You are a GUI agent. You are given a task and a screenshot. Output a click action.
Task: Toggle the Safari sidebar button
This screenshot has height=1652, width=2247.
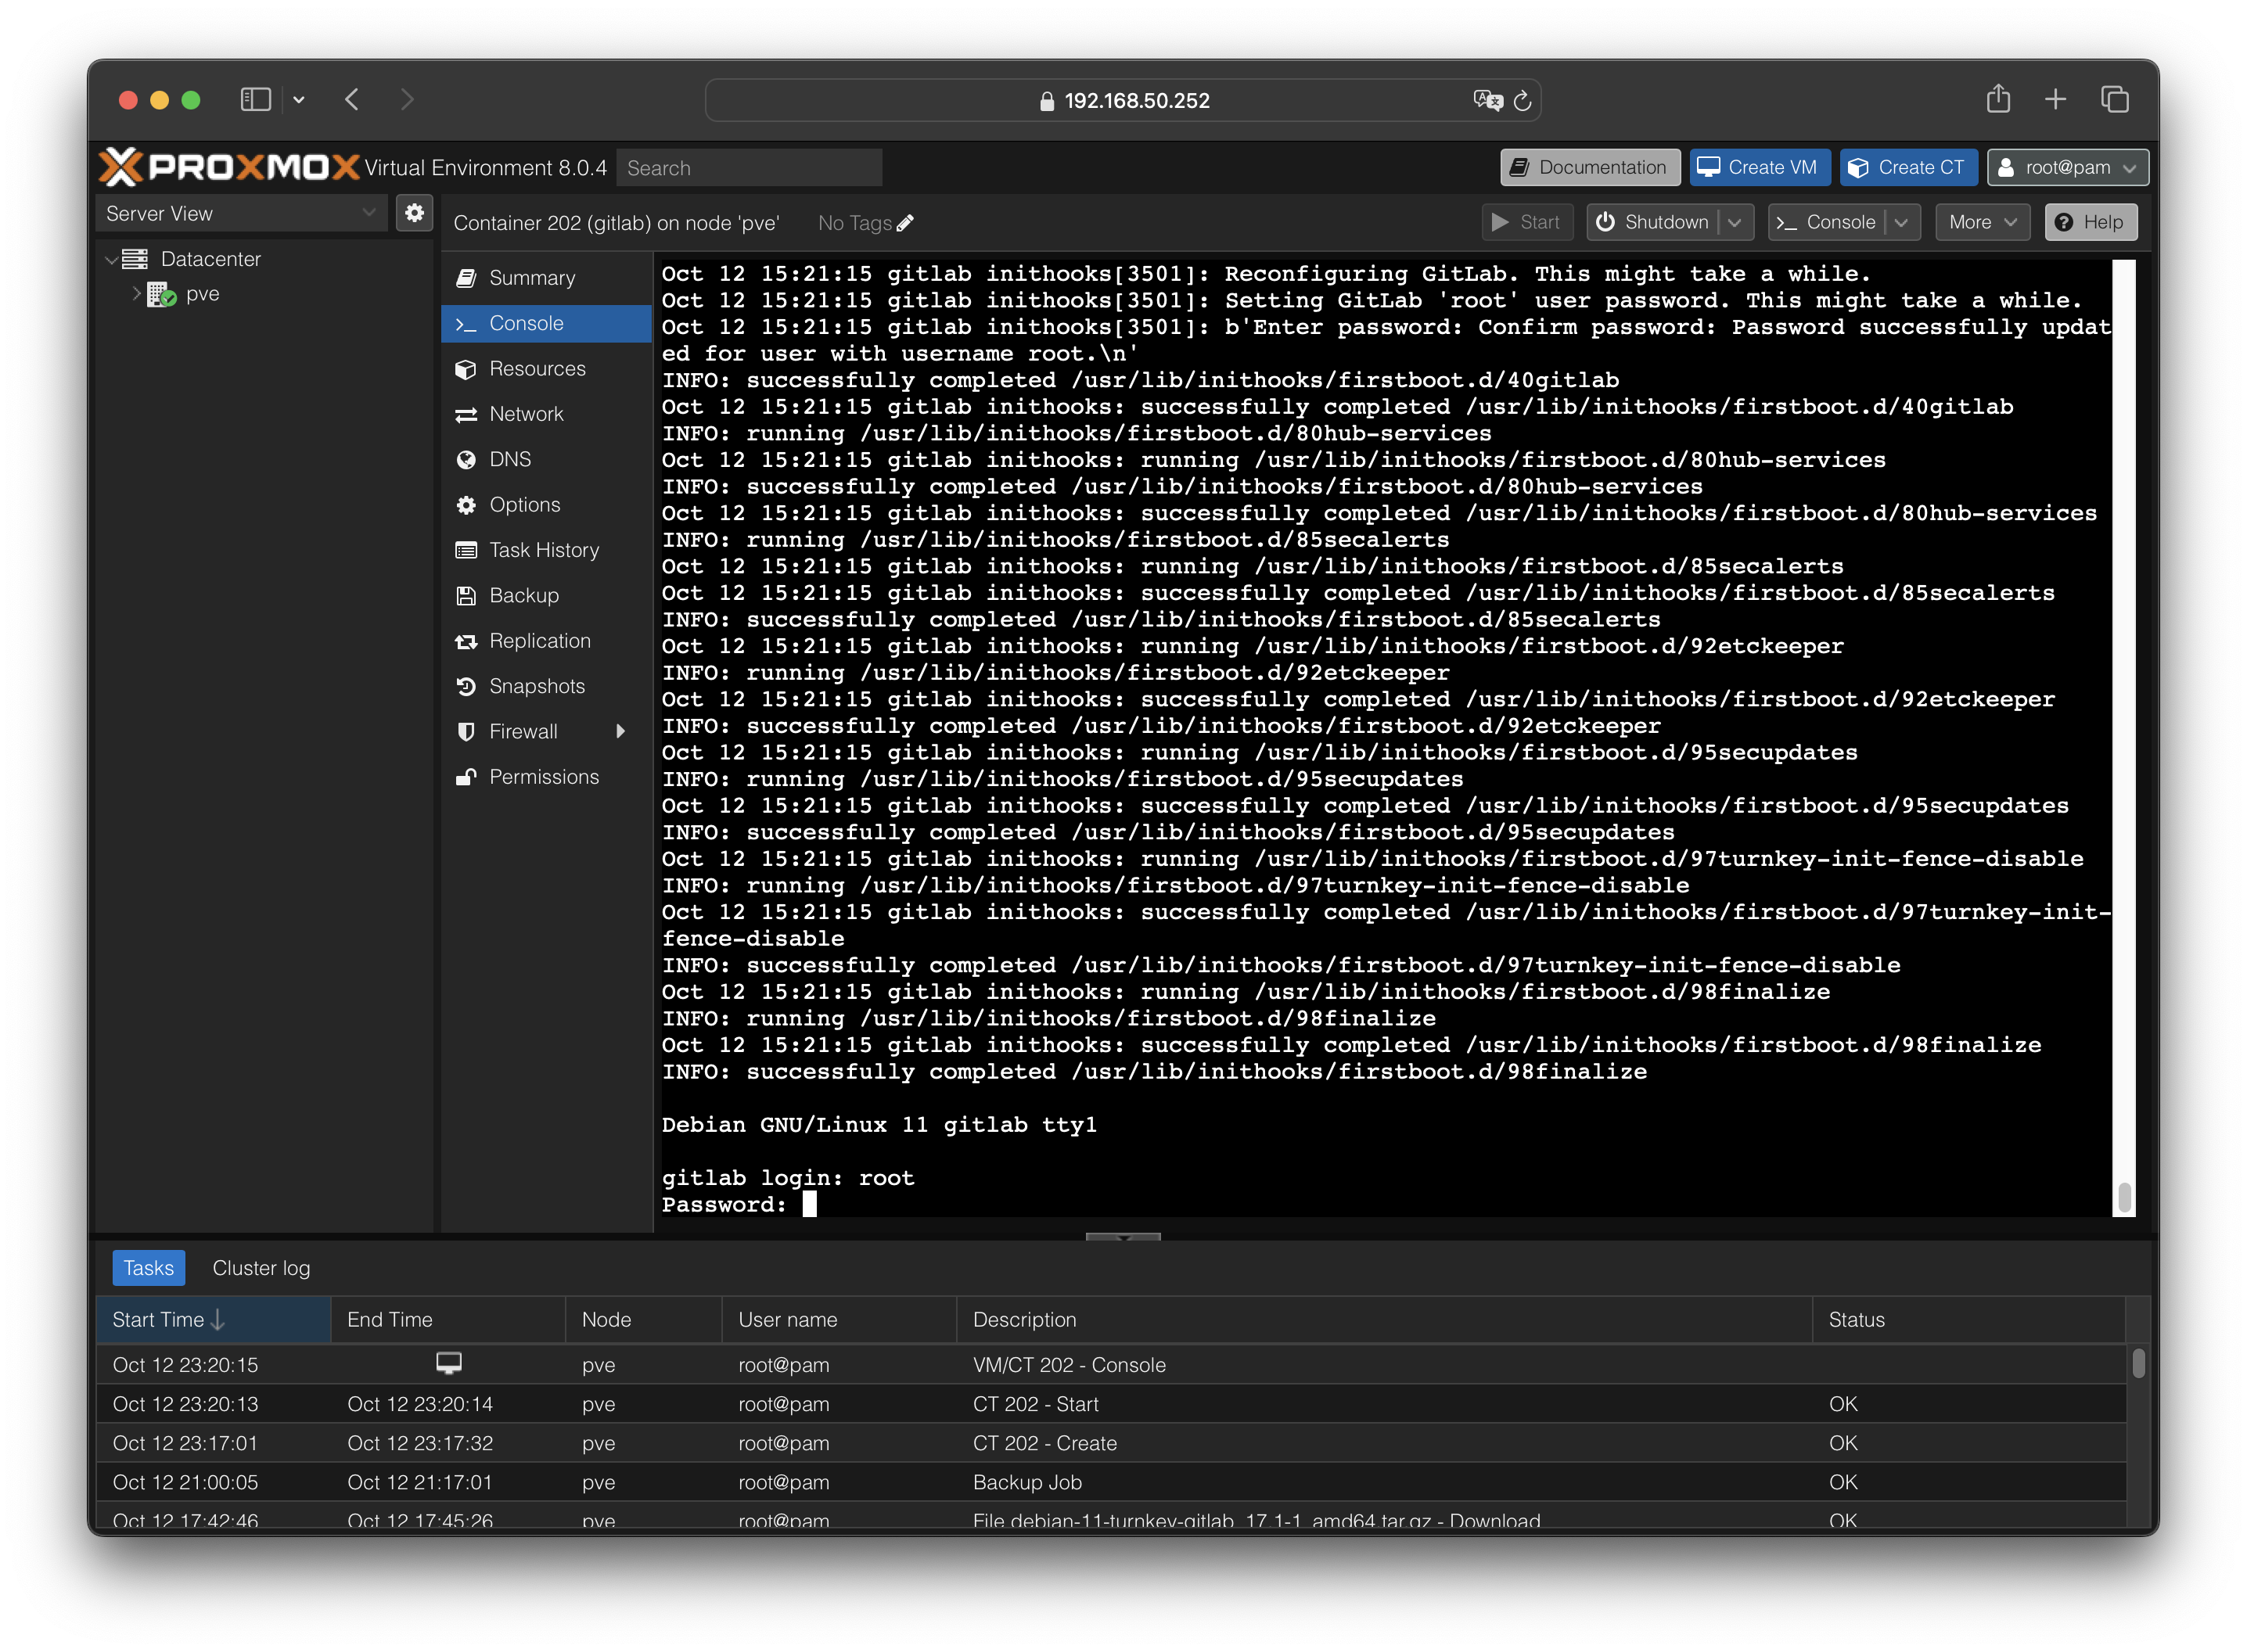256,99
